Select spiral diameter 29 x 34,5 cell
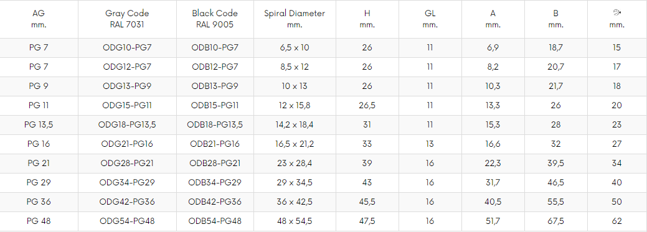Image resolution: width=647 pixels, height=232 pixels. [x=295, y=182]
